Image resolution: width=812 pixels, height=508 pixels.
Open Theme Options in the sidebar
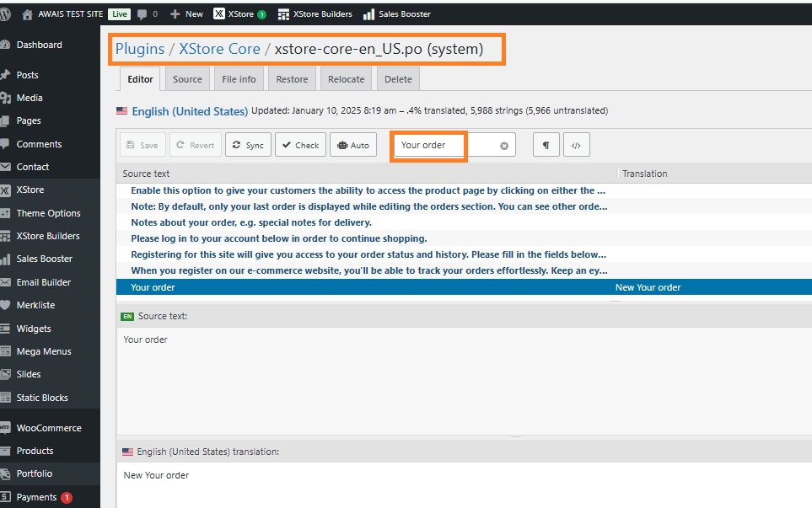pos(48,213)
